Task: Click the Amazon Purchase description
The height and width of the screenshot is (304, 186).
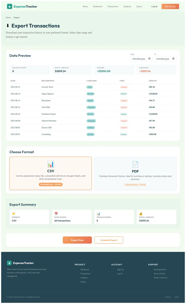Action: click(49, 121)
